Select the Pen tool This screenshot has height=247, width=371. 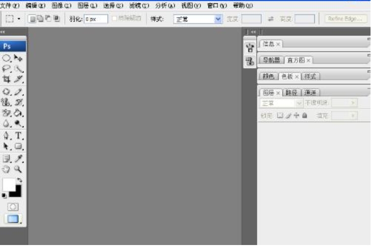pyautogui.click(x=6, y=136)
